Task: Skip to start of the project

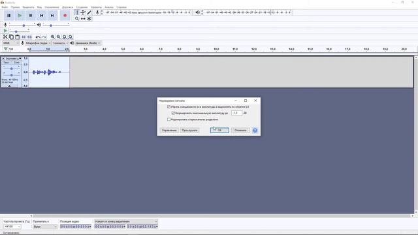Action: [x=42, y=16]
